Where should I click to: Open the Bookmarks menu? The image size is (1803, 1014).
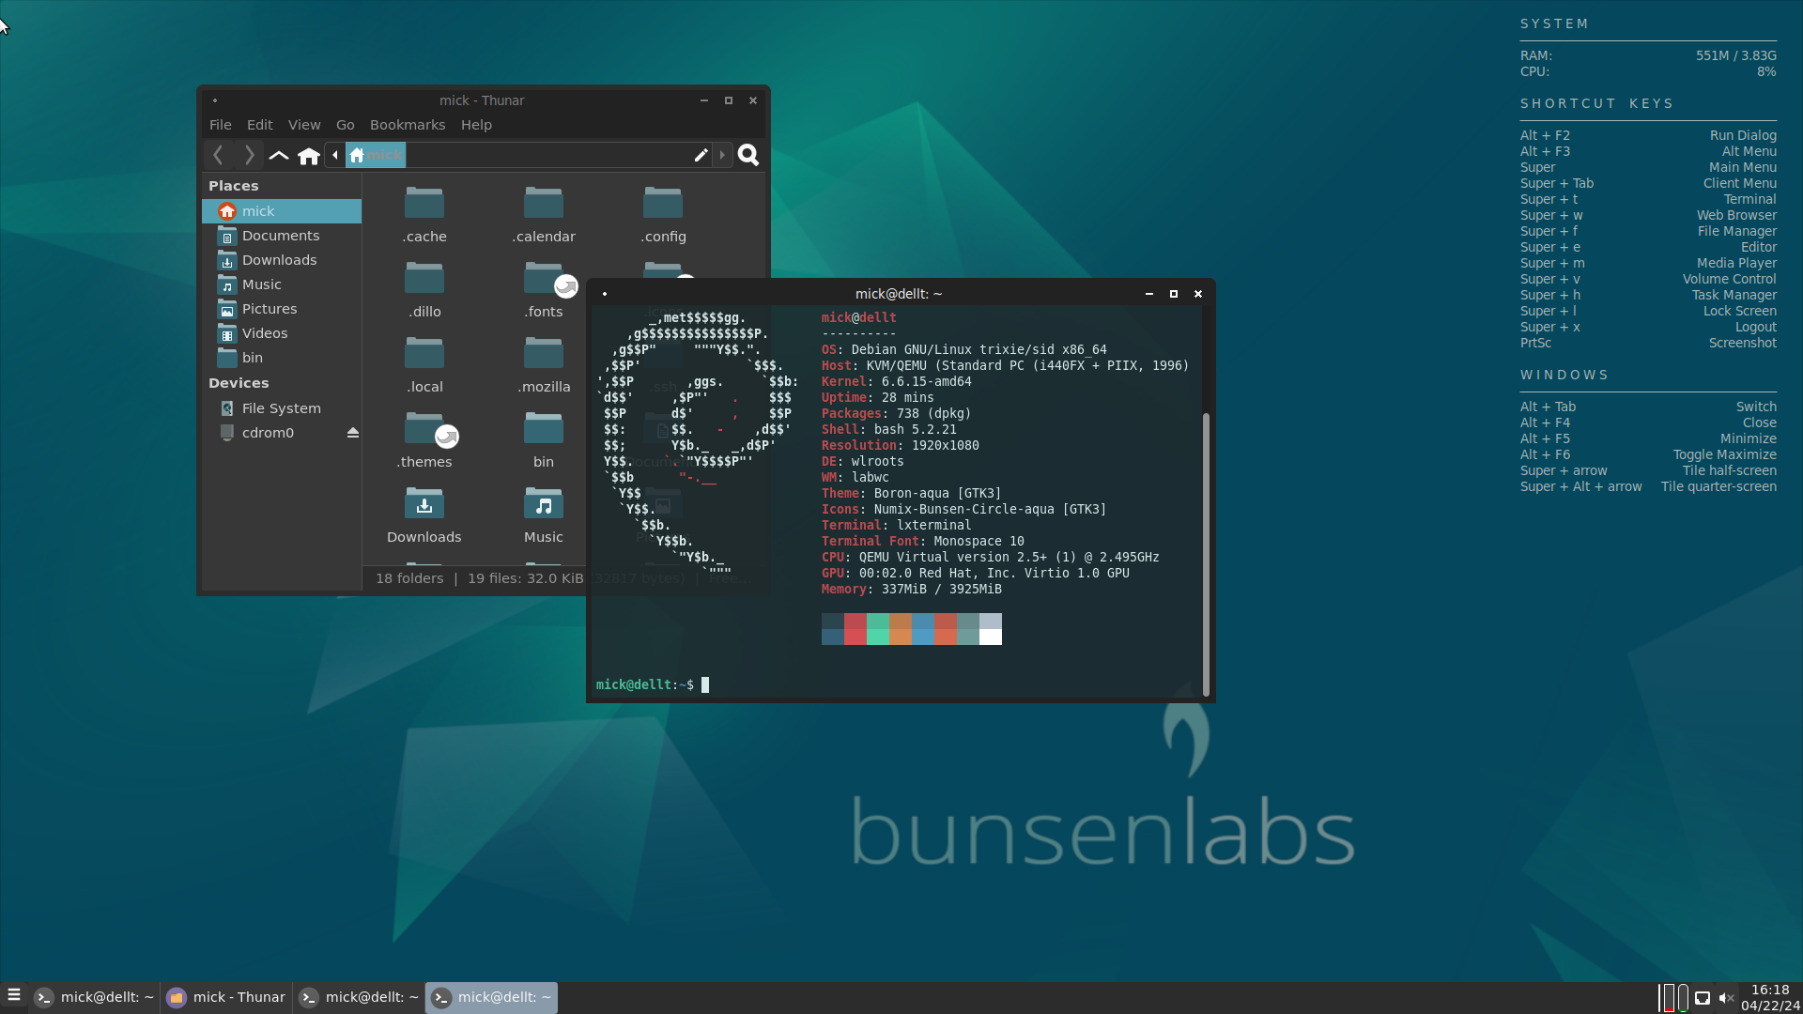tap(408, 125)
